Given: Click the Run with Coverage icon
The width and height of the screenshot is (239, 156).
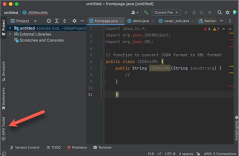Looking at the screenshot, I should tap(202, 13).
